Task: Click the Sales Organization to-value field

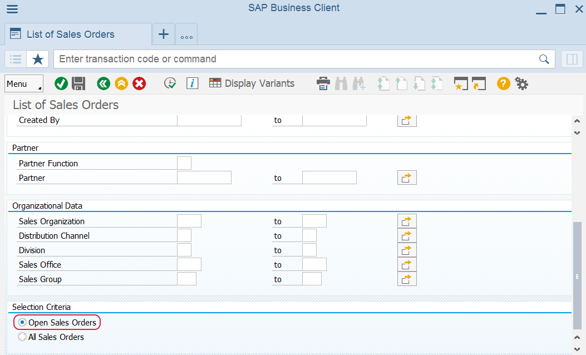Action: coord(314,221)
